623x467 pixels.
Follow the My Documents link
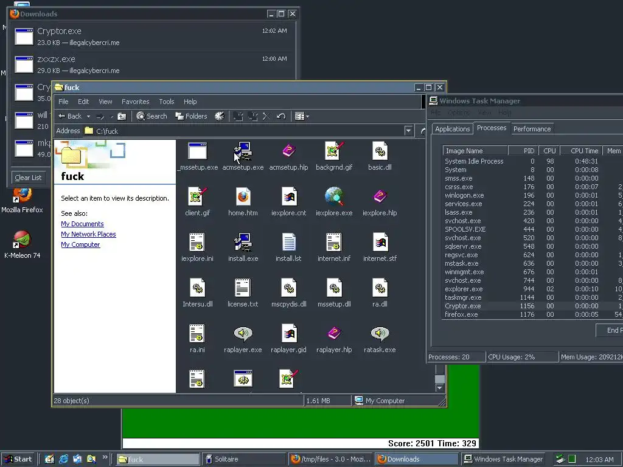82,224
